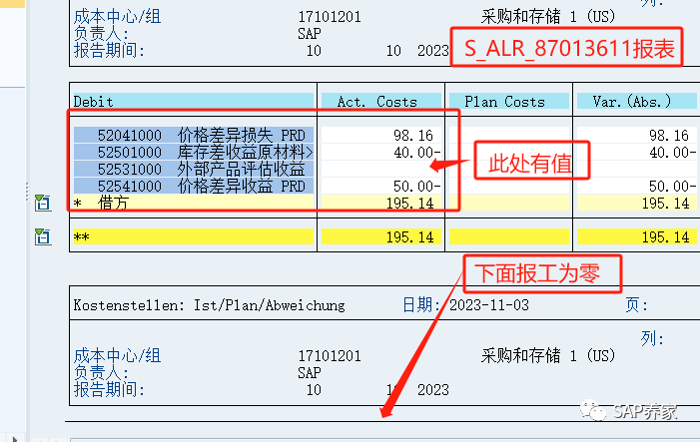Click the lower 采购和存储 1 (US) text
Image resolution: width=700 pixels, height=442 pixels.
click(548, 355)
